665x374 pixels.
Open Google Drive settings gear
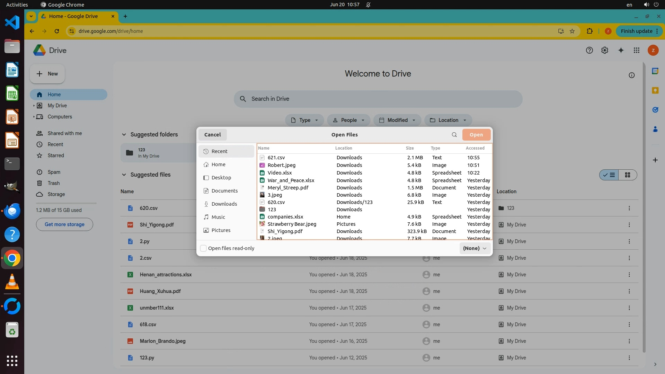(x=605, y=51)
